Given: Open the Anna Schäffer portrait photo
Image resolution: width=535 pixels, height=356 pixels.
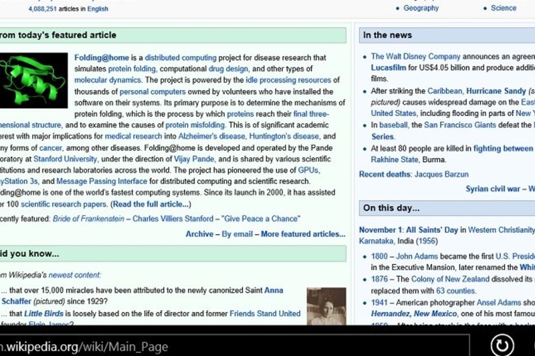Looking at the screenshot, I should [x=326, y=306].
